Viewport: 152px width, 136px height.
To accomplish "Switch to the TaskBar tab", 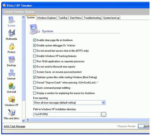I will click(63, 18).
